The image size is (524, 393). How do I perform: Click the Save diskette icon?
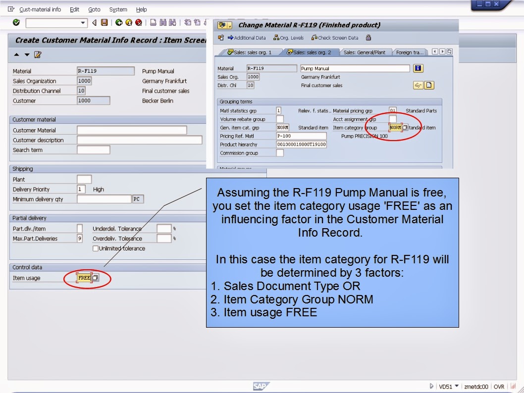(x=105, y=23)
